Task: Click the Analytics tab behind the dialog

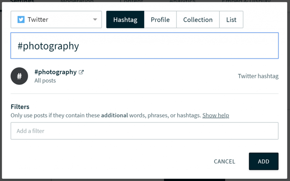Action: click(182, 1)
